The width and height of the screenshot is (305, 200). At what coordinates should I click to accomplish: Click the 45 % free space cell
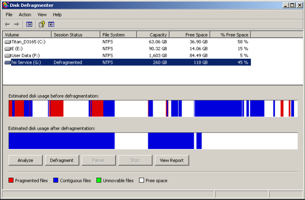point(243,62)
